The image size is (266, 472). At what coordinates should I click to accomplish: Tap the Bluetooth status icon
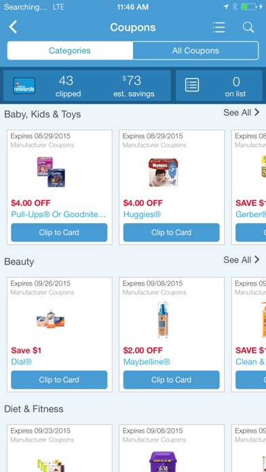pos(235,7)
